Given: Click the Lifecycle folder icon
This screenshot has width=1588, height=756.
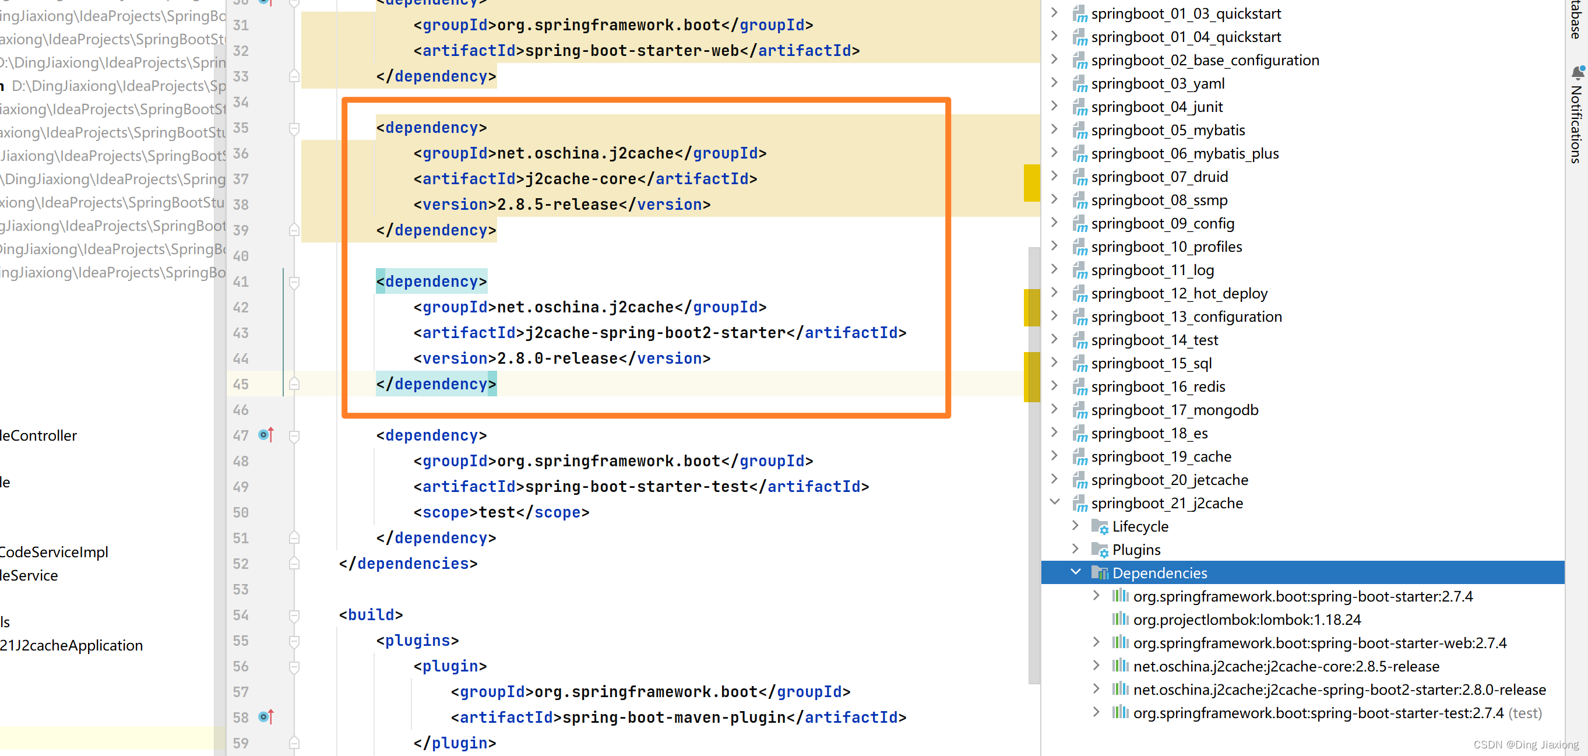Looking at the screenshot, I should tap(1100, 526).
